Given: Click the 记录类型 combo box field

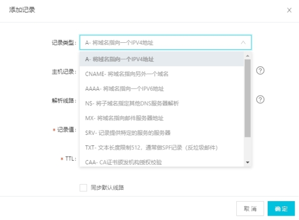Looking at the screenshot, I should coord(166,42).
